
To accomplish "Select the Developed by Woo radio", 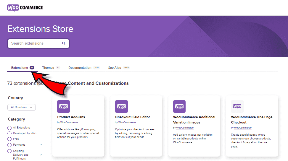I will 9,133.
